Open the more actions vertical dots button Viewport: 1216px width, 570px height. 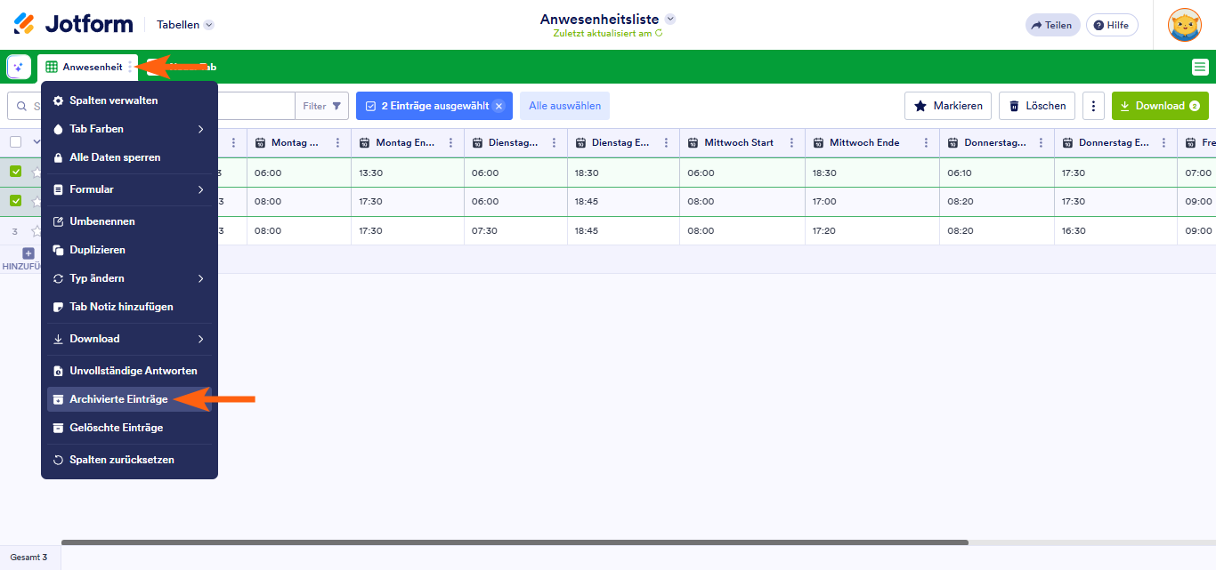click(1093, 106)
